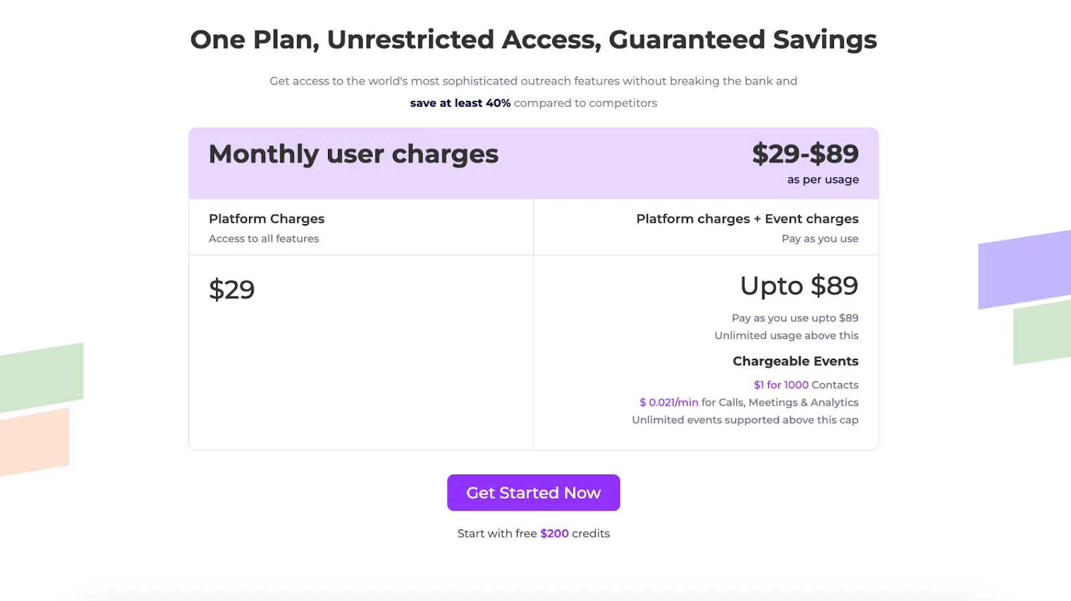Screen dimensions: 1071x601
Task: Click the $29-$89 price range
Action: point(805,154)
